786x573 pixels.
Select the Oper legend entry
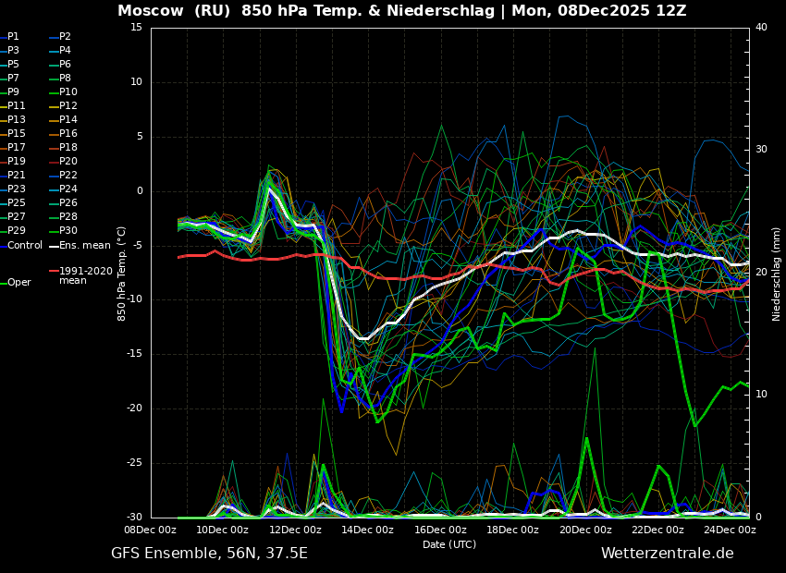point(19,283)
